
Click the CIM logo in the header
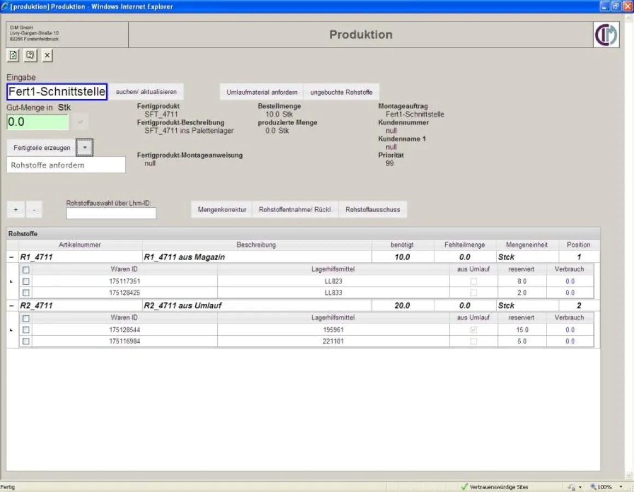coord(607,34)
